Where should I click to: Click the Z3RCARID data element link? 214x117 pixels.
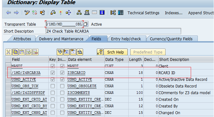76,73
